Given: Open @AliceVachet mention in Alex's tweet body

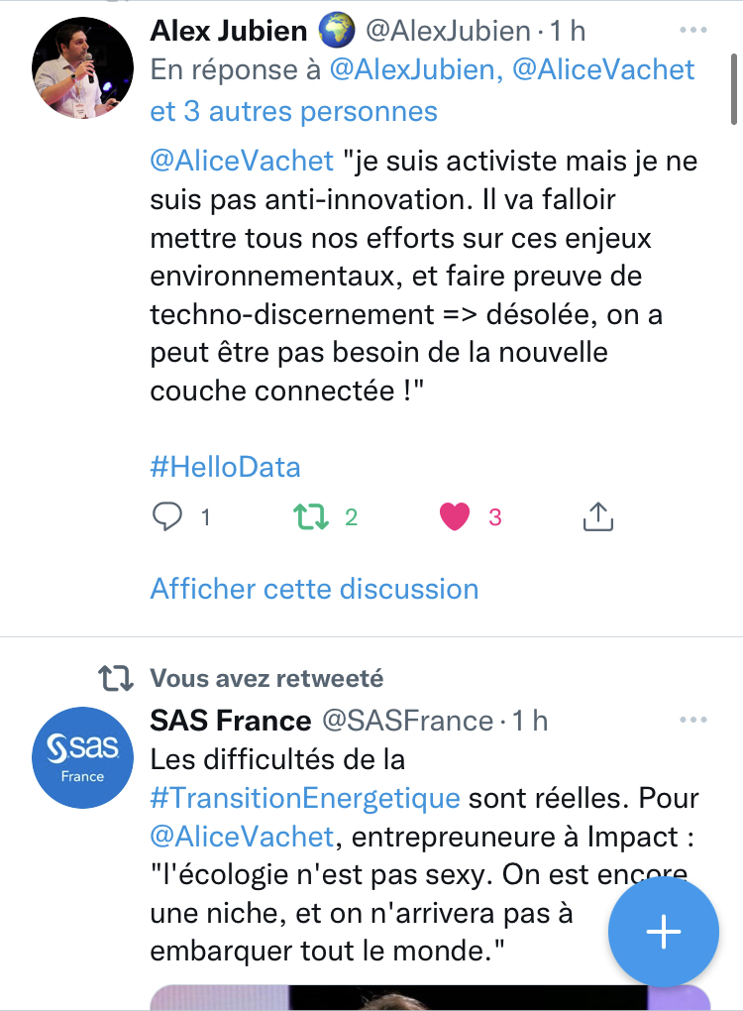Looking at the screenshot, I should (x=242, y=161).
